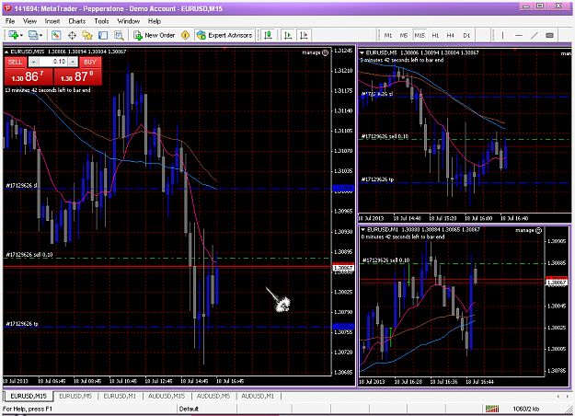This screenshot has width=575, height=416.
Task: Click the 1.30 87 buy price tile
Action: click(x=78, y=76)
